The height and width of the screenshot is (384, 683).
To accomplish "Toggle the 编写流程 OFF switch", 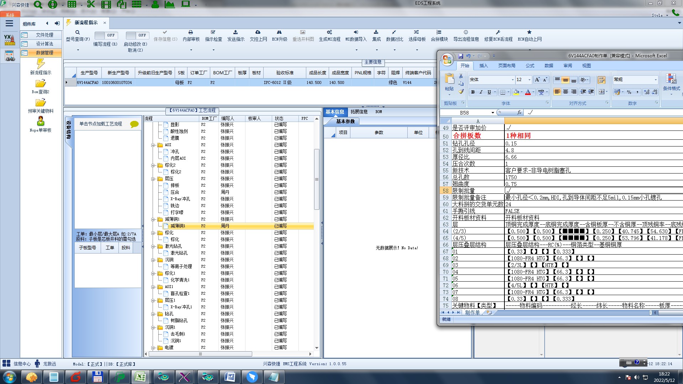I will [106, 36].
